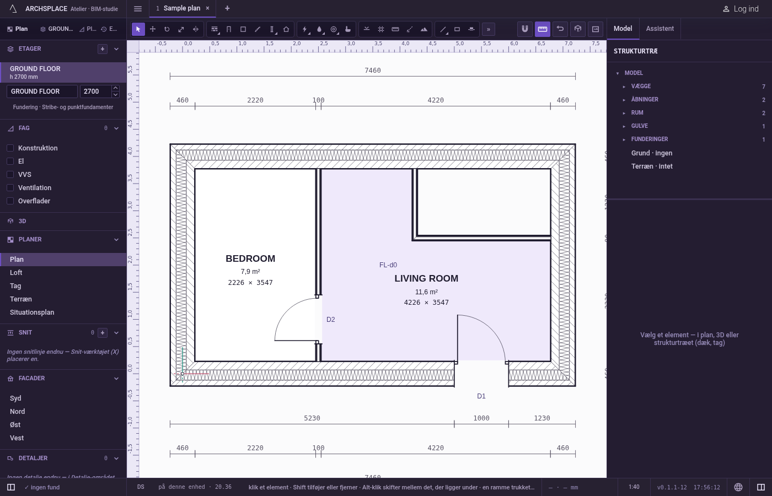Pick the diagonal scale arrow tool
Viewport: 772px width, 496px height.
[x=181, y=29]
